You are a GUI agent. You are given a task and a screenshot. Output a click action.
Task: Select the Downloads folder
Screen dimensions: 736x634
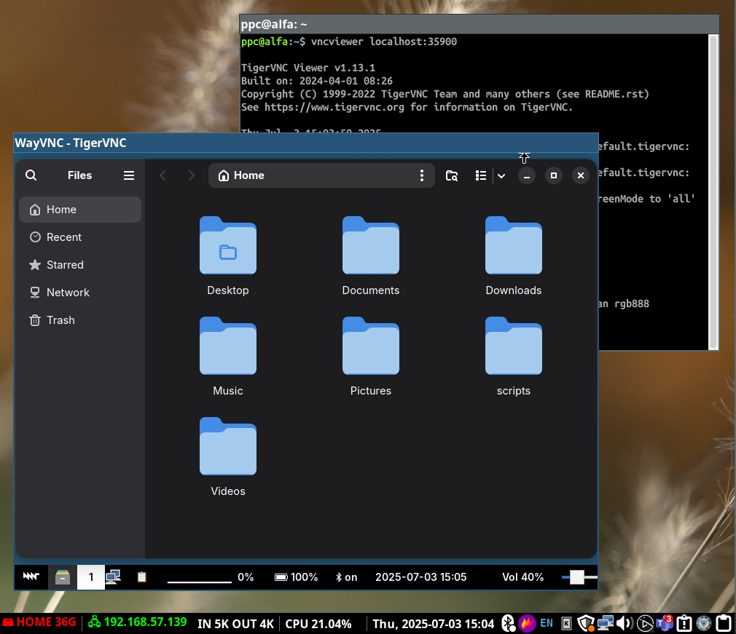pos(514,246)
